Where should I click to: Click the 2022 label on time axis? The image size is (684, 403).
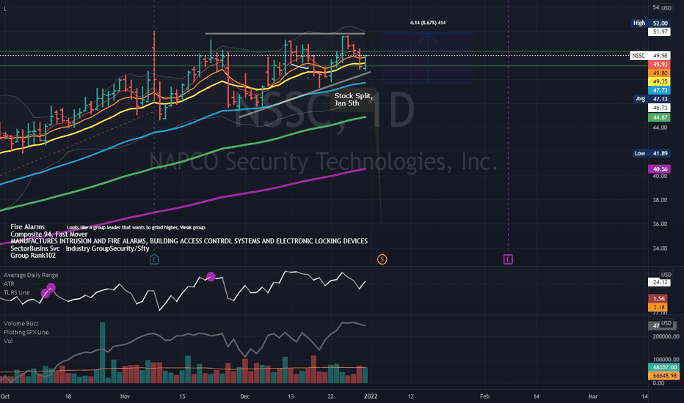click(371, 396)
